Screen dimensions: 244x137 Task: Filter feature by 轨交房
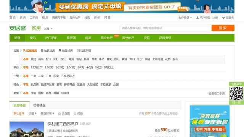pyautogui.click(x=35, y=84)
